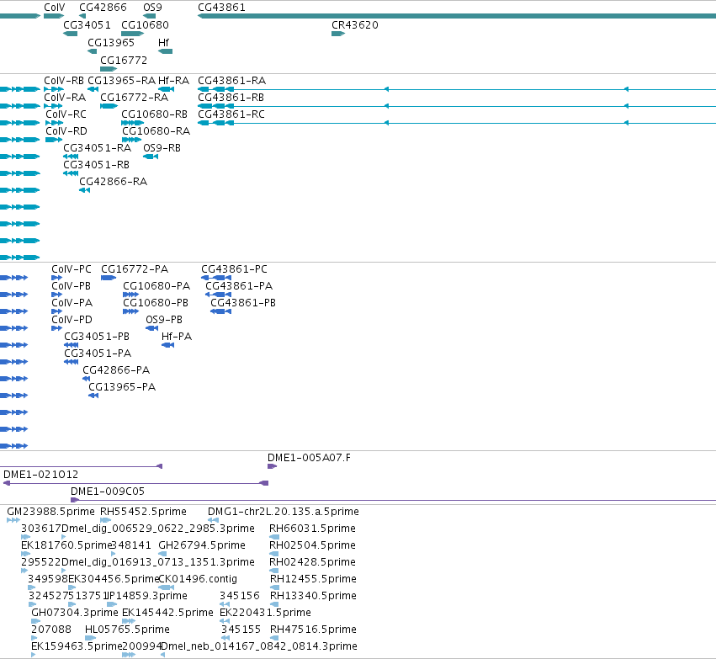Click the ColV-PA protein label

coord(72,303)
